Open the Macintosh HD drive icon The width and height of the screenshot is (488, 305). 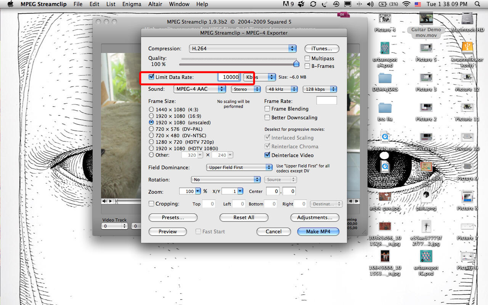(467, 18)
